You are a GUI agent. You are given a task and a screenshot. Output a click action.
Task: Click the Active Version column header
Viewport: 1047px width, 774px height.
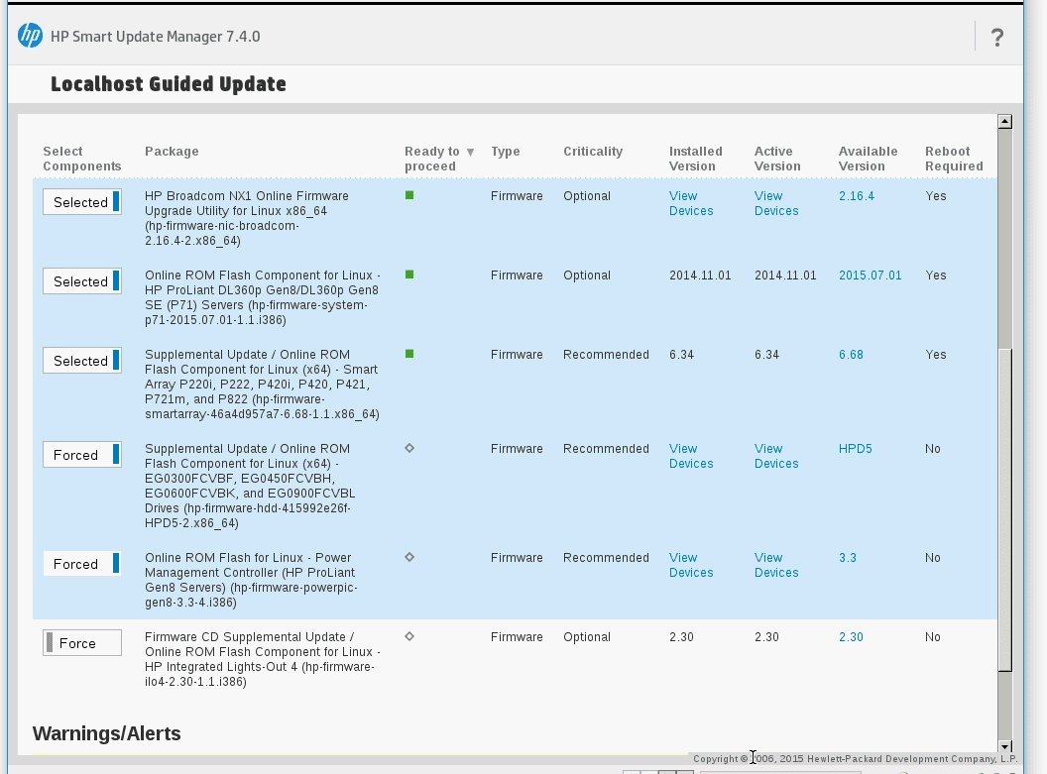pos(776,159)
